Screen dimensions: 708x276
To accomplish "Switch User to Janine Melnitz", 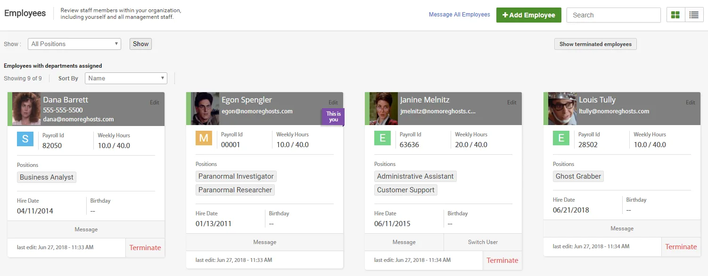I will pyautogui.click(x=483, y=242).
